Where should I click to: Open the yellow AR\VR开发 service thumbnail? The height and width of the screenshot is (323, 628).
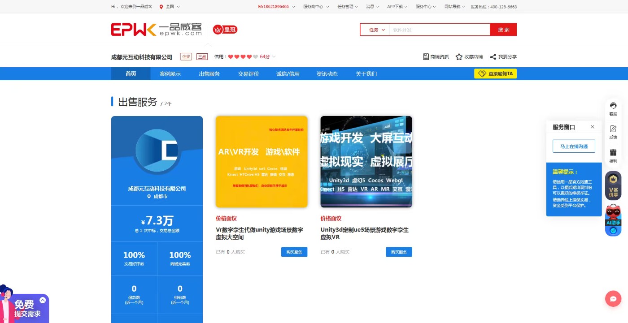point(262,162)
